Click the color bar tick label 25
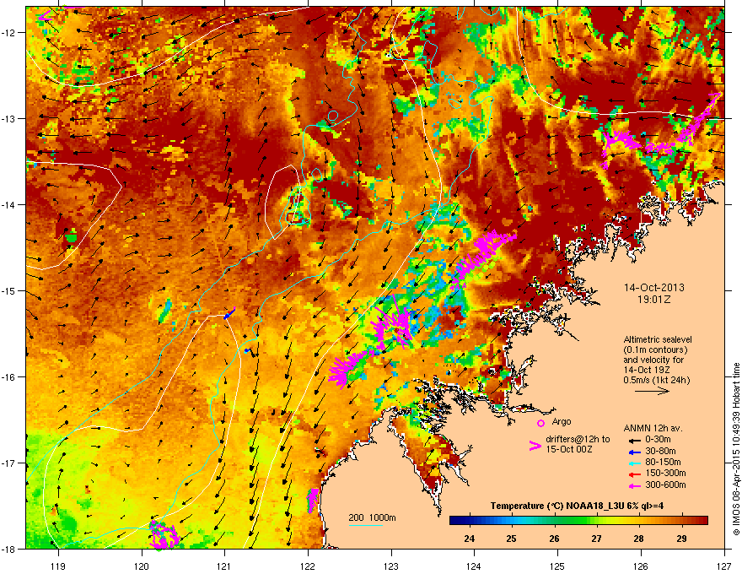742x574 pixels. click(x=511, y=539)
